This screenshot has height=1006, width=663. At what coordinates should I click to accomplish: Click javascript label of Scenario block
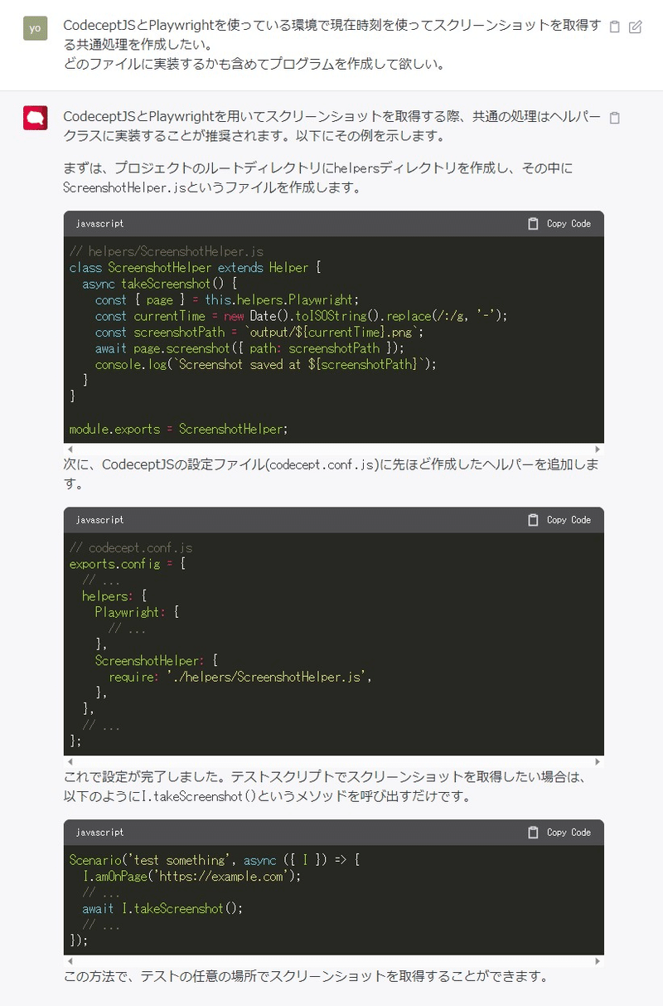coord(99,833)
